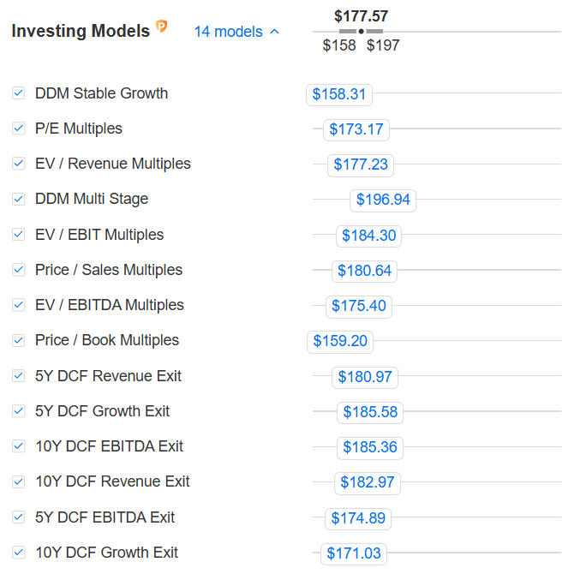The width and height of the screenshot is (574, 580).
Task: Click the $159.20 Price / Book value
Action: 340,342
